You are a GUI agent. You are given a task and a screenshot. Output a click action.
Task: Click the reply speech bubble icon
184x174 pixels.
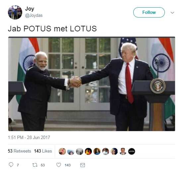coord(11,165)
